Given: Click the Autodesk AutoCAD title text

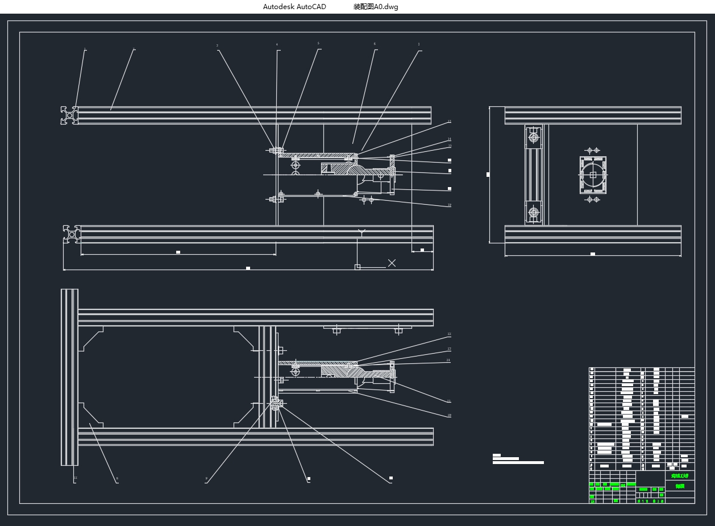Looking at the screenshot, I should (294, 7).
